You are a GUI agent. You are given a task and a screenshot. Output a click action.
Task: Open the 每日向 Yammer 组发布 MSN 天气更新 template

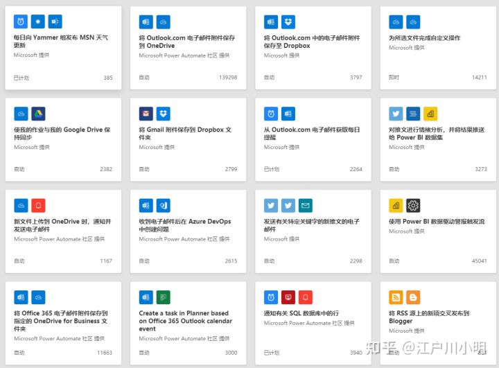[x=63, y=48]
